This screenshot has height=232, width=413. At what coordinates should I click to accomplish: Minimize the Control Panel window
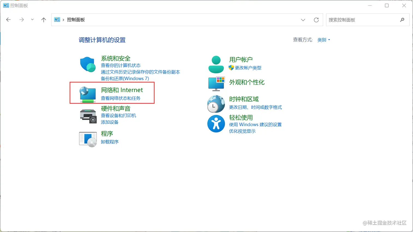(x=370, y=5)
